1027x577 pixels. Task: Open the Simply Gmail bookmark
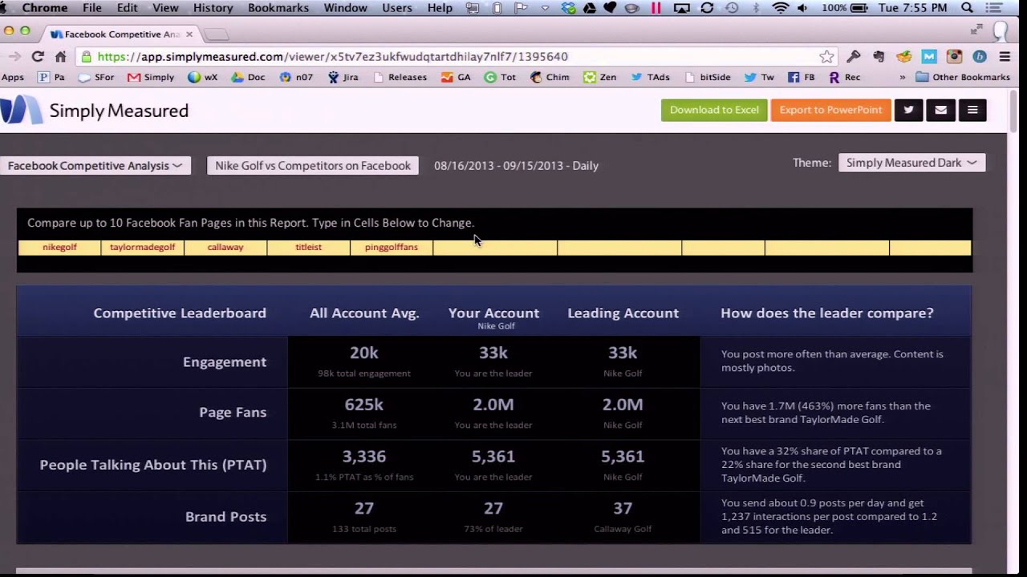pyautogui.click(x=151, y=78)
